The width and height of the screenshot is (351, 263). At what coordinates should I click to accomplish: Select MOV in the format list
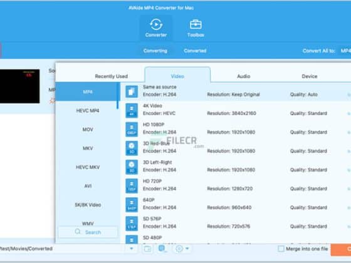[x=88, y=130]
